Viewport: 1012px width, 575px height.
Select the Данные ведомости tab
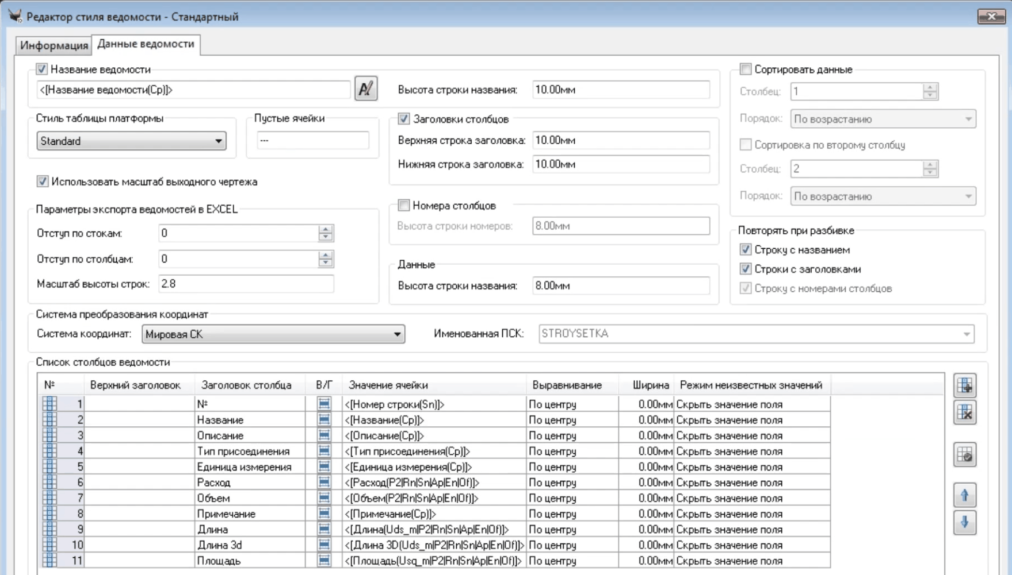(x=146, y=44)
